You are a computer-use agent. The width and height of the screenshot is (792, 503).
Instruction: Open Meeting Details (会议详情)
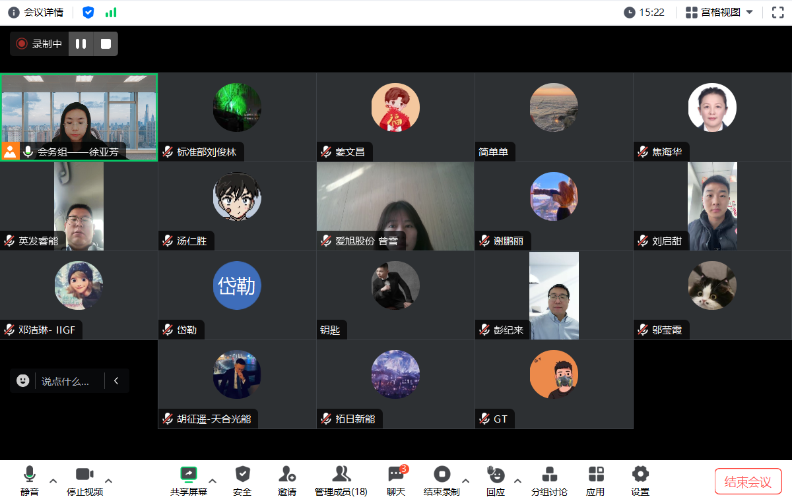coord(36,13)
